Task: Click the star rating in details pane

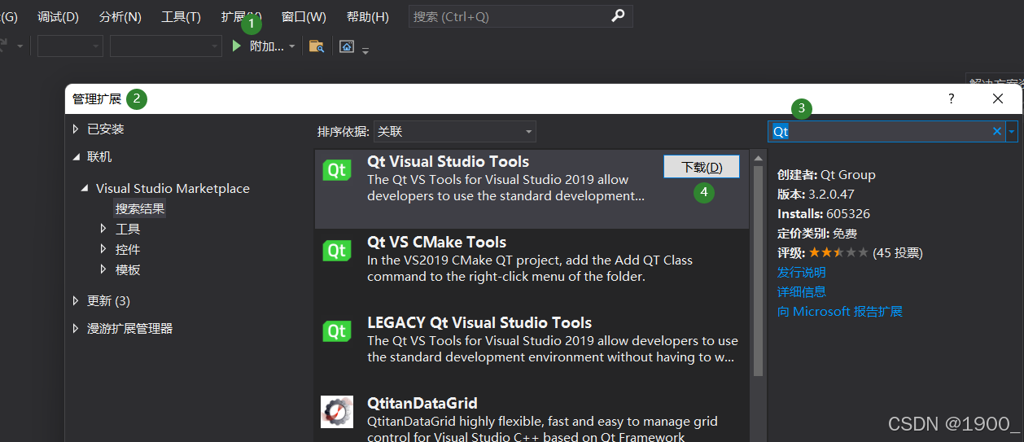Action: [838, 252]
